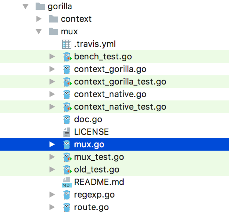Viewport: 229px width, 216px height.
Task: Click the context folder icon
Action: (53, 19)
